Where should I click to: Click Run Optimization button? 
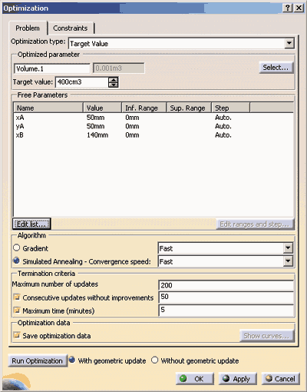tap(38, 360)
